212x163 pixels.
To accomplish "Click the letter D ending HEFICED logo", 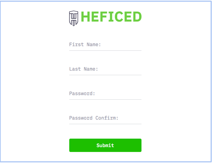I will (137, 17).
